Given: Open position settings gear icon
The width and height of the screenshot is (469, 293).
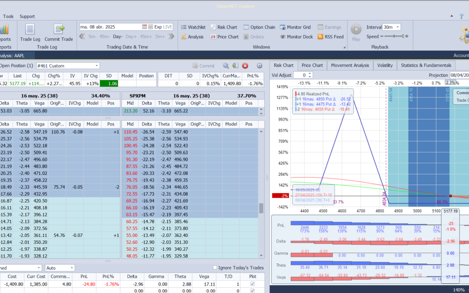Looking at the screenshot, I should click(x=259, y=66).
